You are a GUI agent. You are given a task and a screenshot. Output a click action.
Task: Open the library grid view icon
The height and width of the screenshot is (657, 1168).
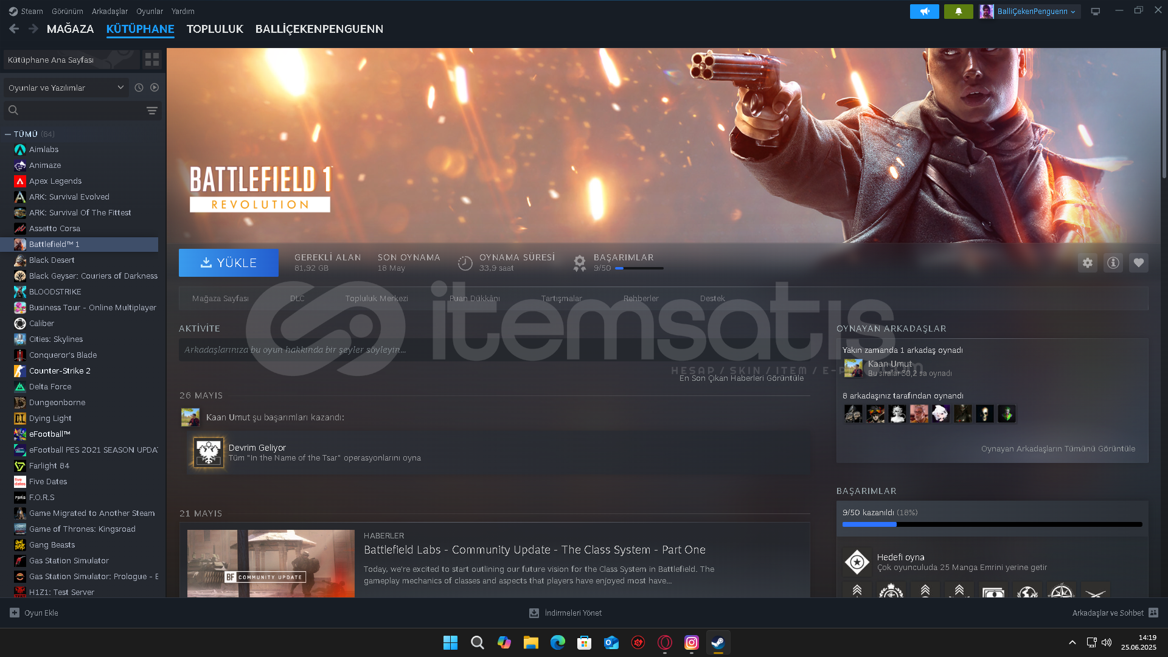[x=151, y=60]
